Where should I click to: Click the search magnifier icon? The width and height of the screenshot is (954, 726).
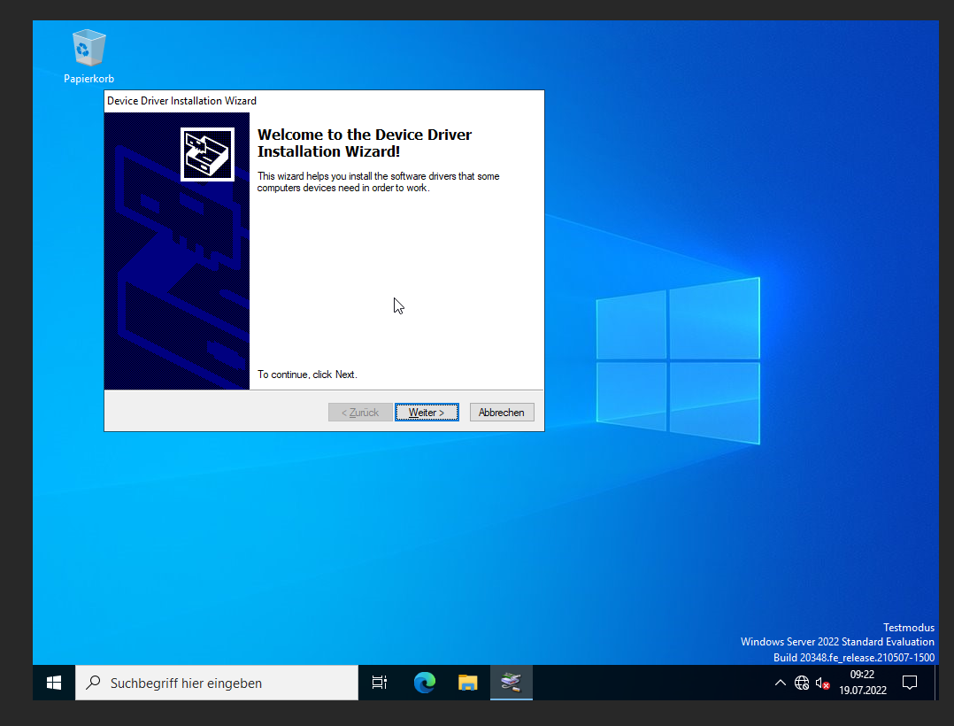click(x=93, y=683)
